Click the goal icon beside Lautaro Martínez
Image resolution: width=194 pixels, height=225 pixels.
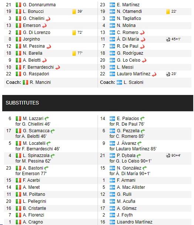[x=168, y=74]
